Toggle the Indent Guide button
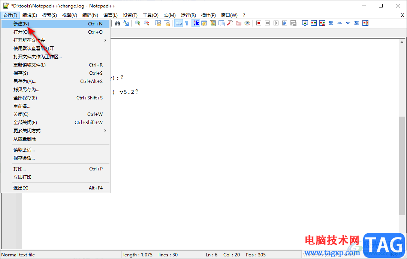 196,23
